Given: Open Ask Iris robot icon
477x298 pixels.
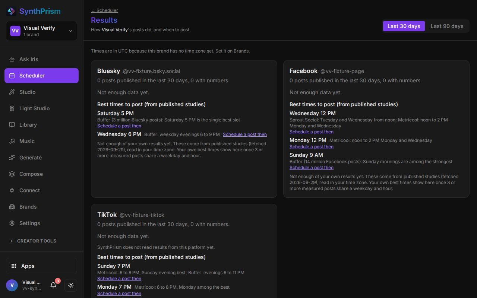Looking at the screenshot, I should [x=12, y=59].
